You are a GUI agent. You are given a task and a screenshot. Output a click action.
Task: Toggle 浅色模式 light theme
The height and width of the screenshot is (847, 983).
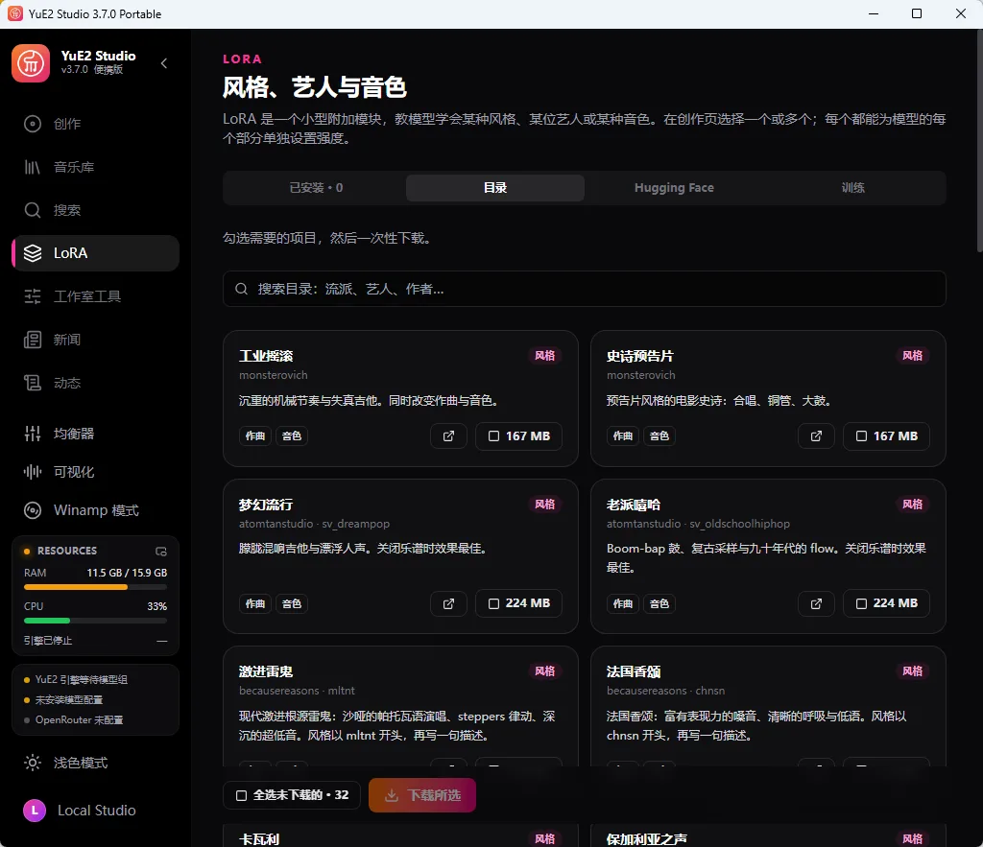pos(95,763)
